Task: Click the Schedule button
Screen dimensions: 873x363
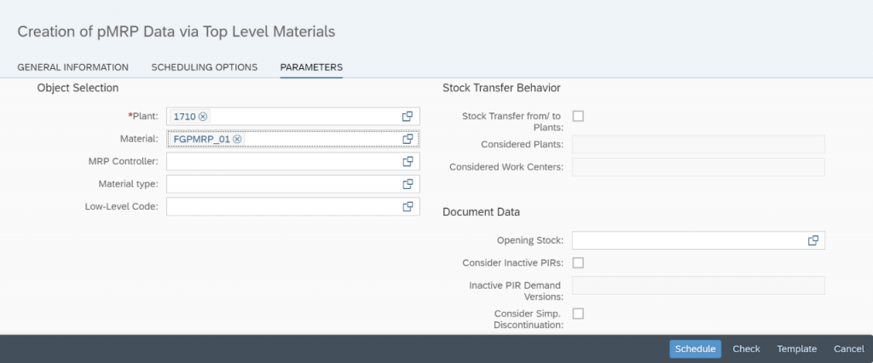Action: (x=695, y=349)
